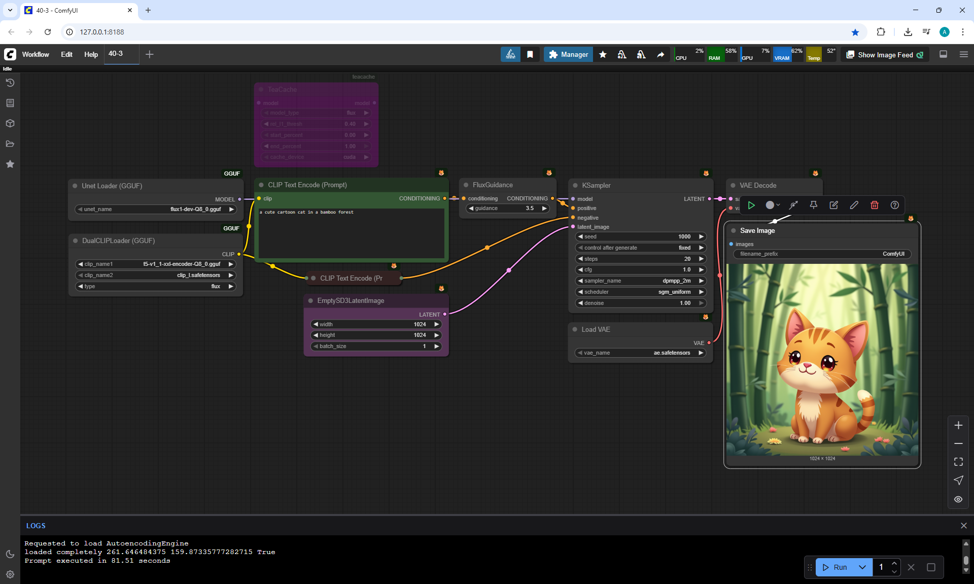Open the Run button dropdown arrow
The image size is (974, 584).
click(x=862, y=567)
